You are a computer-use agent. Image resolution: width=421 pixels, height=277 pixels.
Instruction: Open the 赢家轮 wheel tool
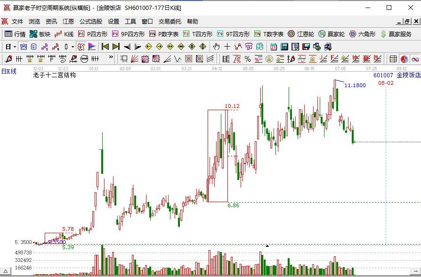[332, 34]
